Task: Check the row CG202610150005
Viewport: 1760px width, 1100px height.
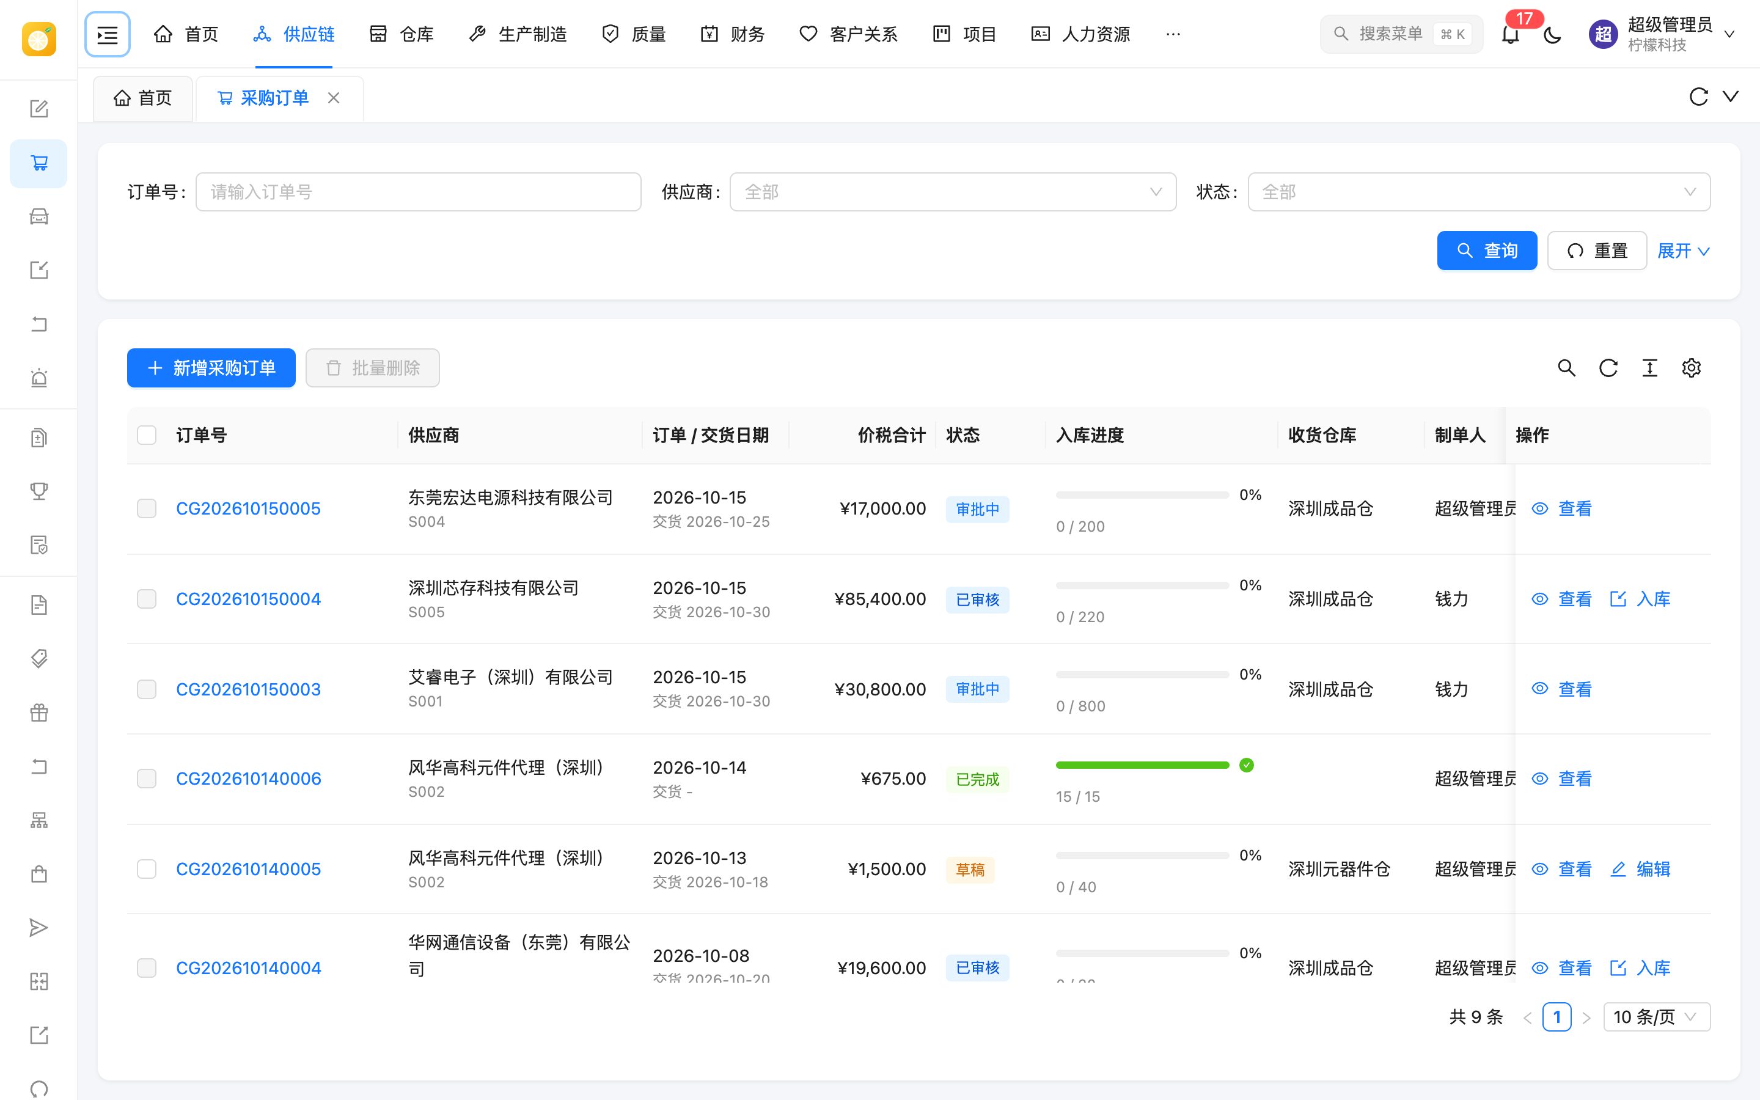Action: 147,508
